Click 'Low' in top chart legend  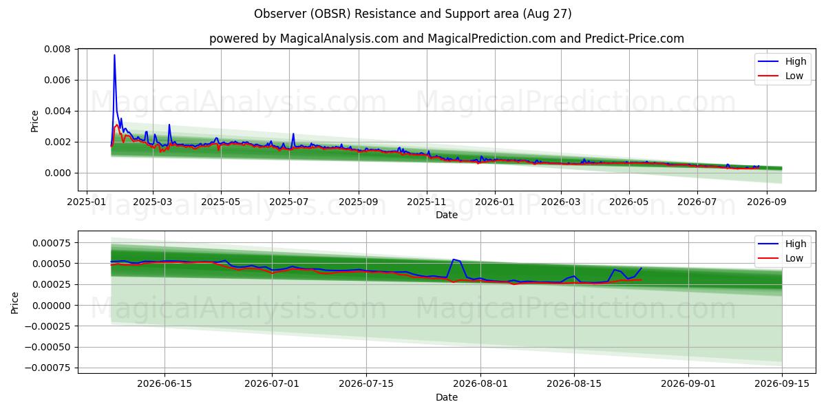[x=794, y=76]
